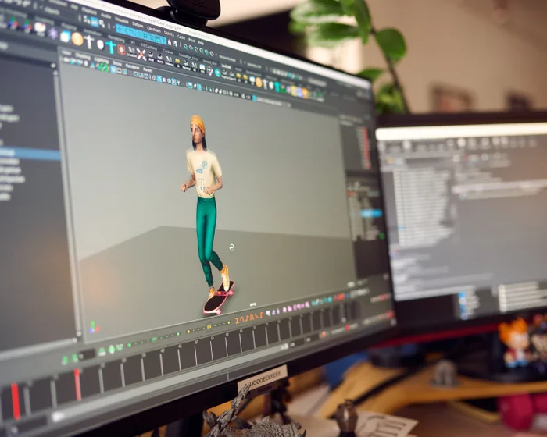Click the XYZ axis gizmo in the viewport corner
The height and width of the screenshot is (437, 547).
click(x=94, y=327)
